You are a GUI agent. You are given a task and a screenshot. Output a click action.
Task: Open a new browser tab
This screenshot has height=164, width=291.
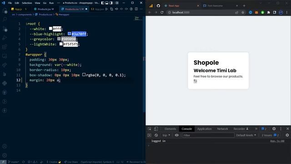pos(244,6)
